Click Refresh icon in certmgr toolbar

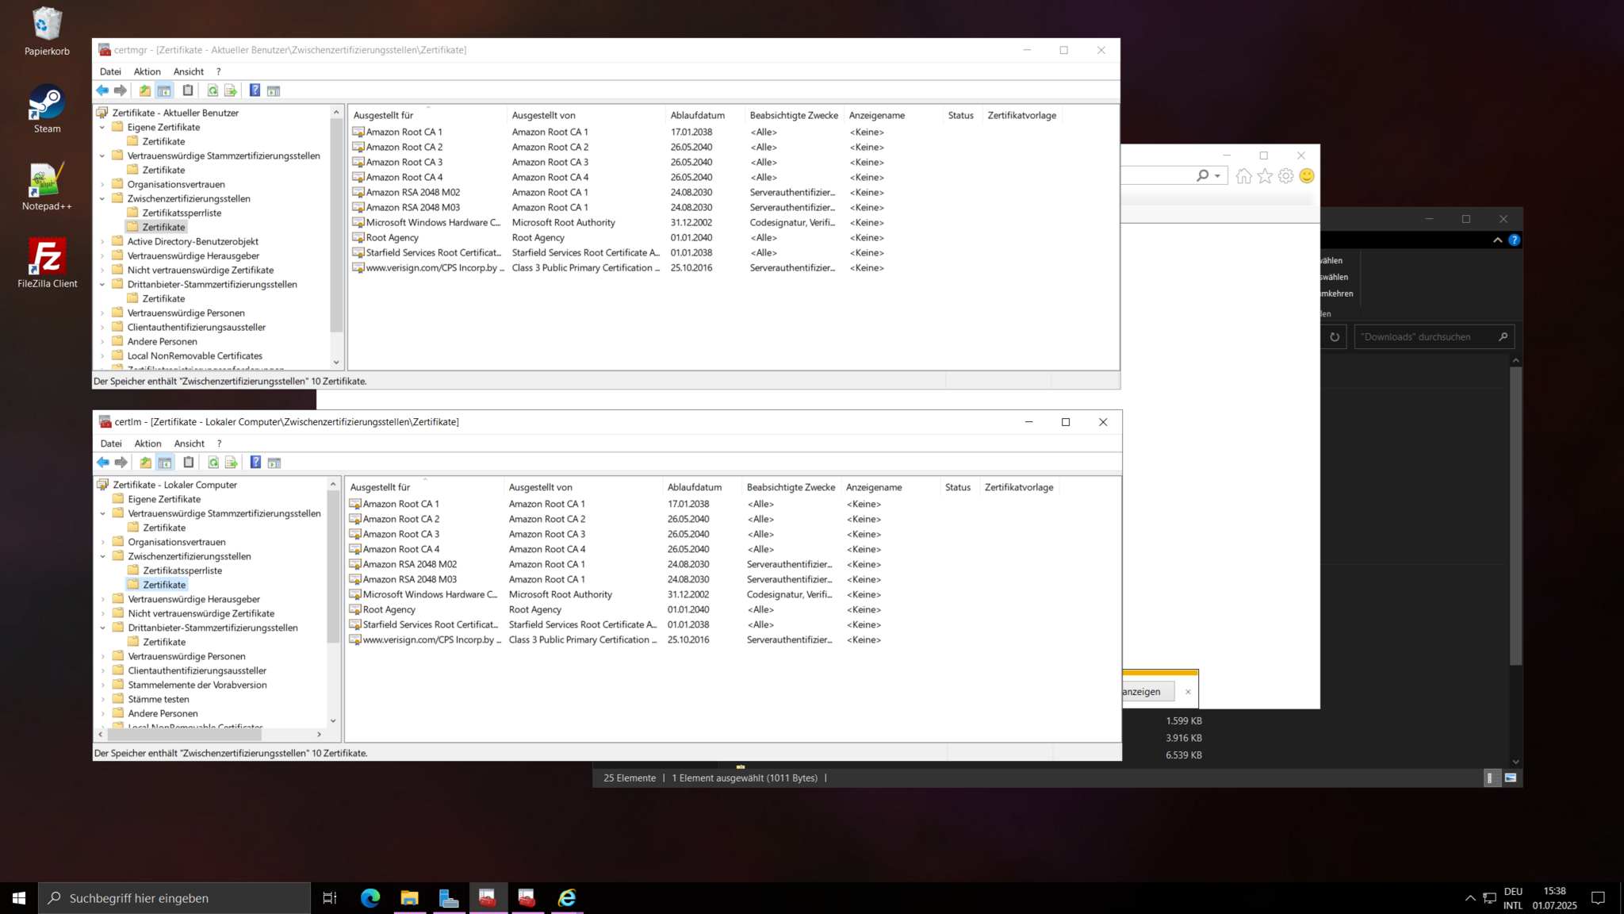213,90
